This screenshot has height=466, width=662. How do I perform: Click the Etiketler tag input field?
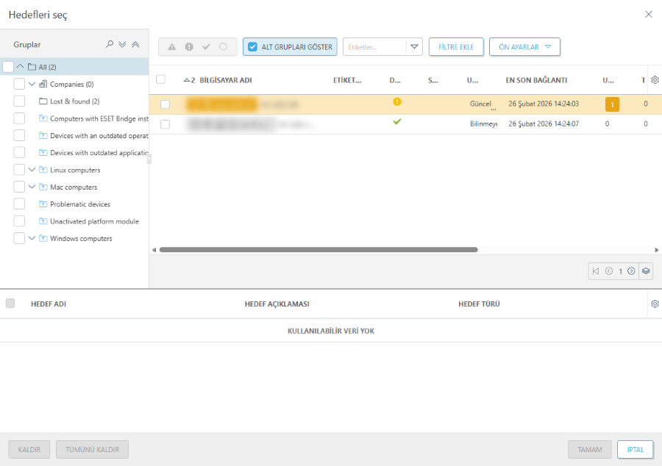374,47
